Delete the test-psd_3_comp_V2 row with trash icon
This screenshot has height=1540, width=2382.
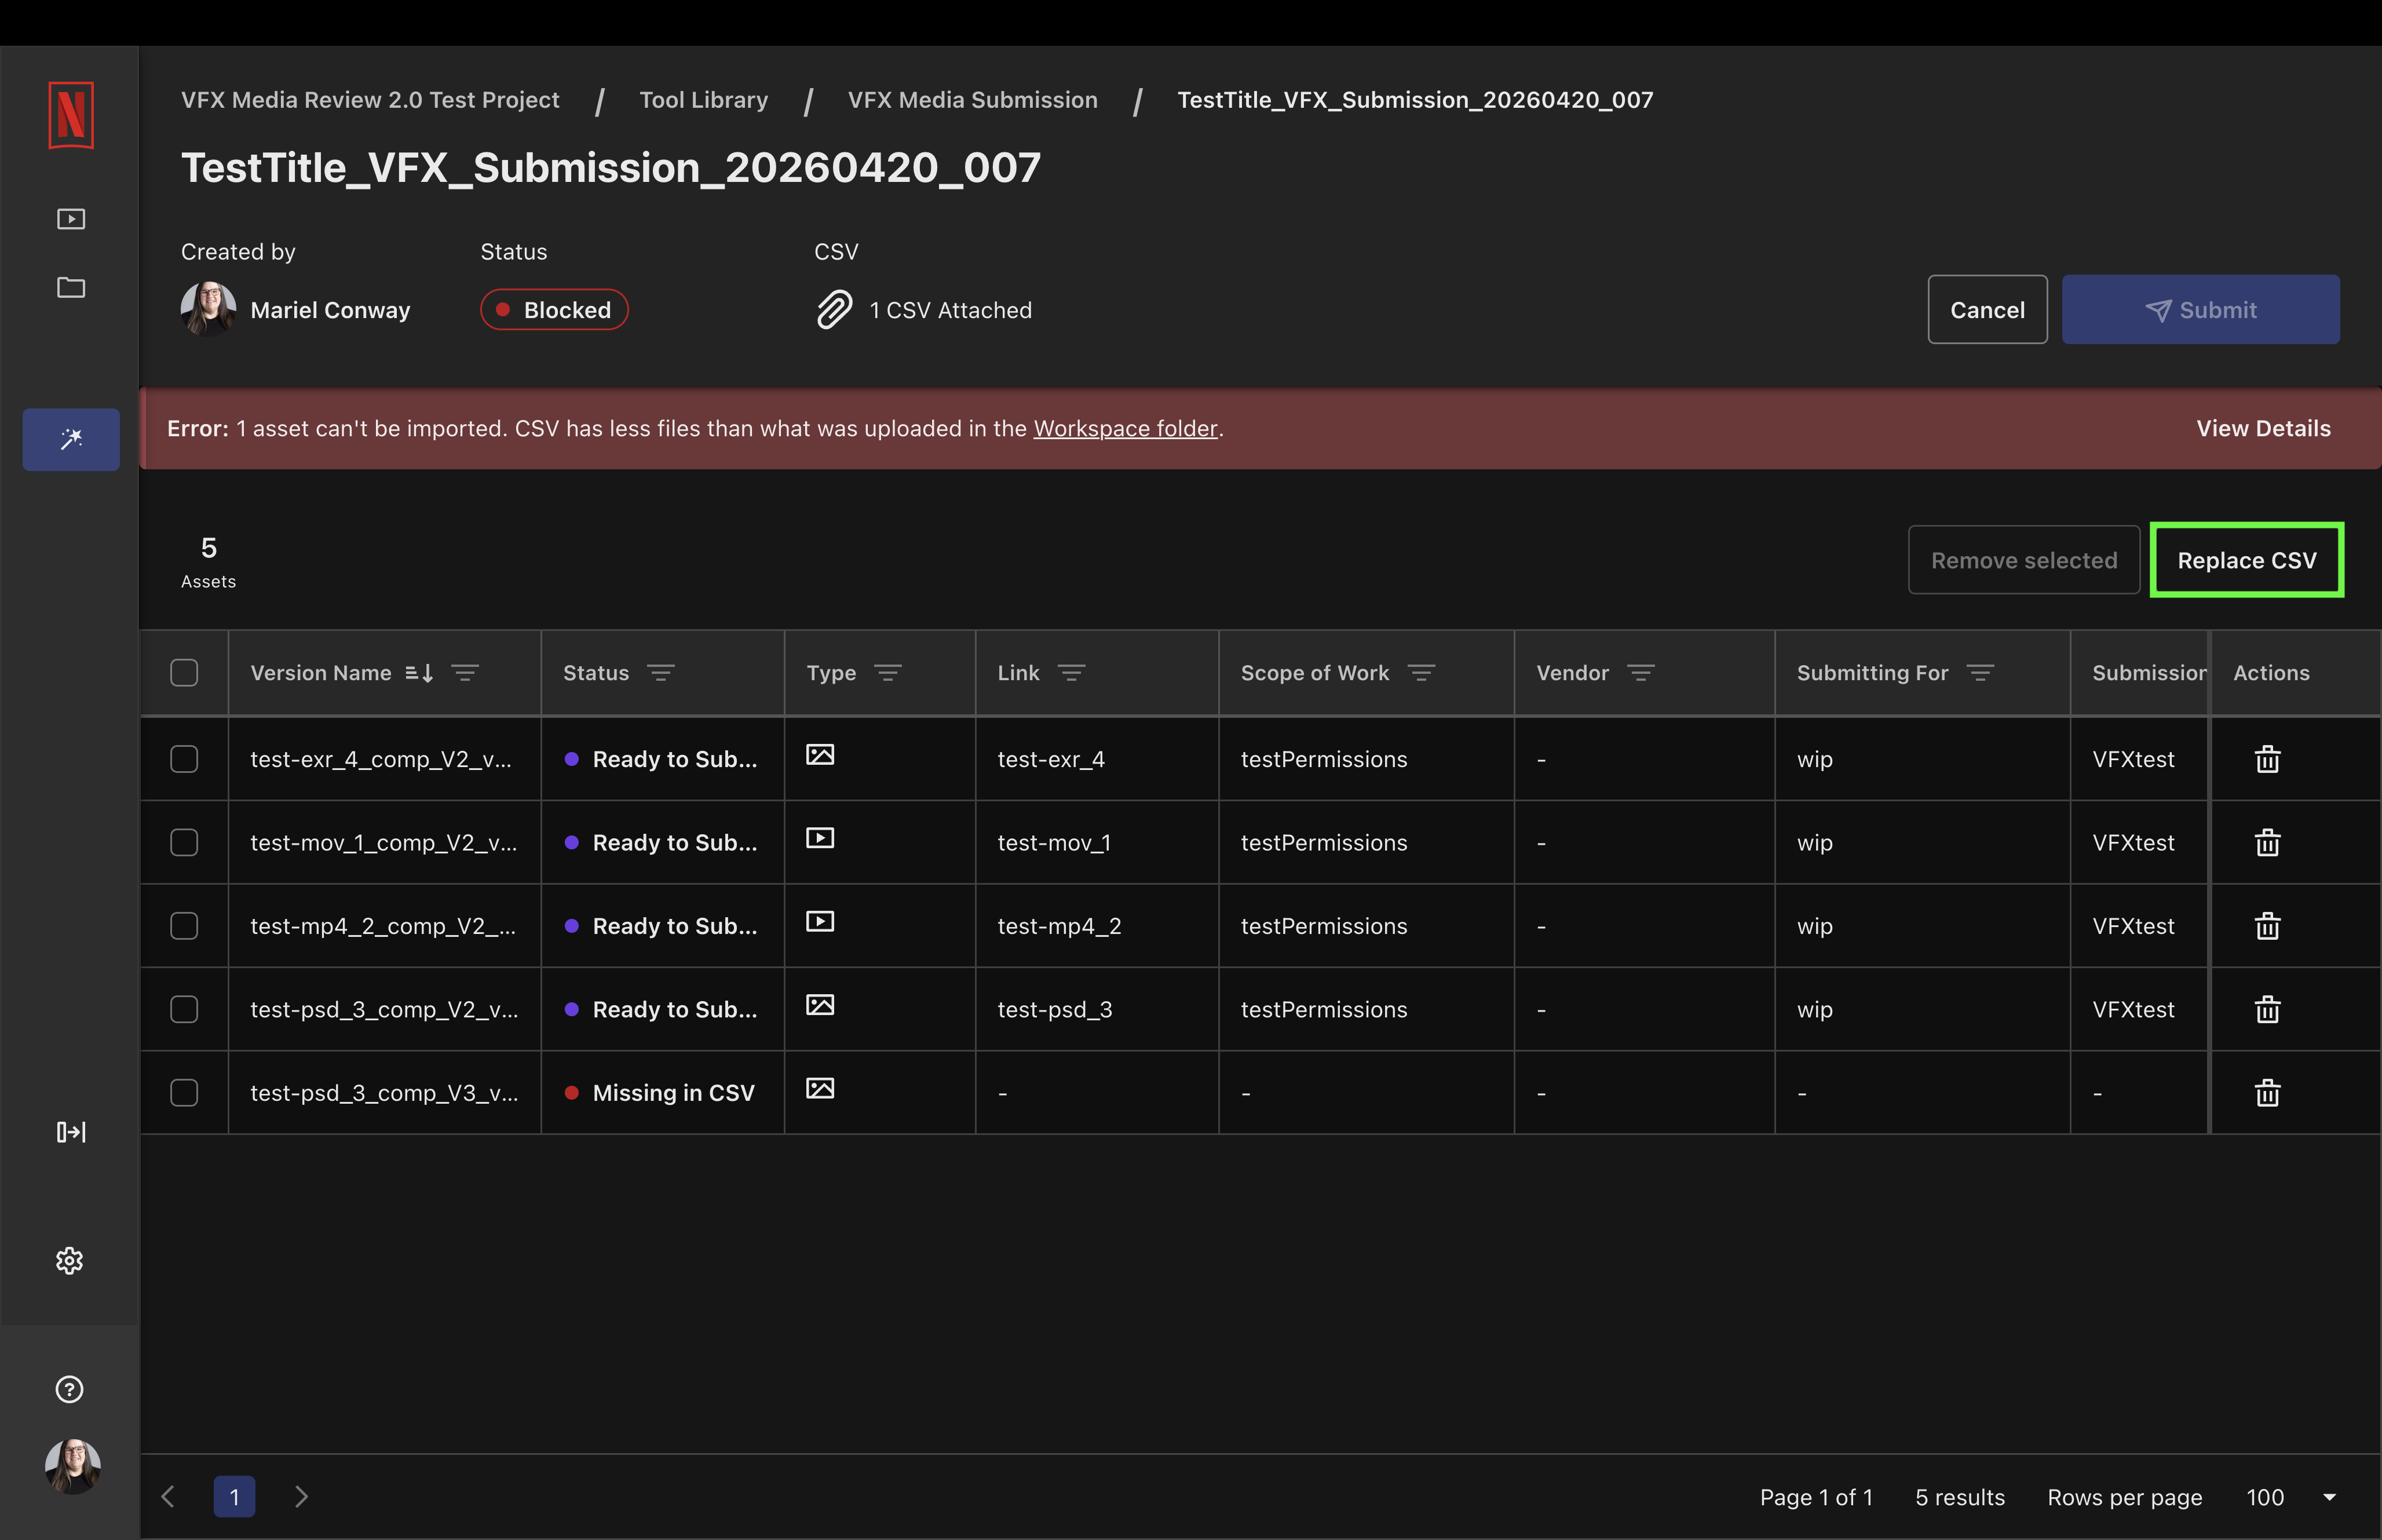pyautogui.click(x=2267, y=1009)
